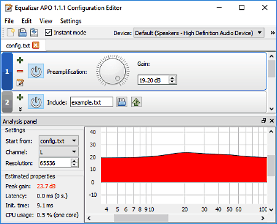
Task: Expand more actions in Include row
Action: coord(20,109)
